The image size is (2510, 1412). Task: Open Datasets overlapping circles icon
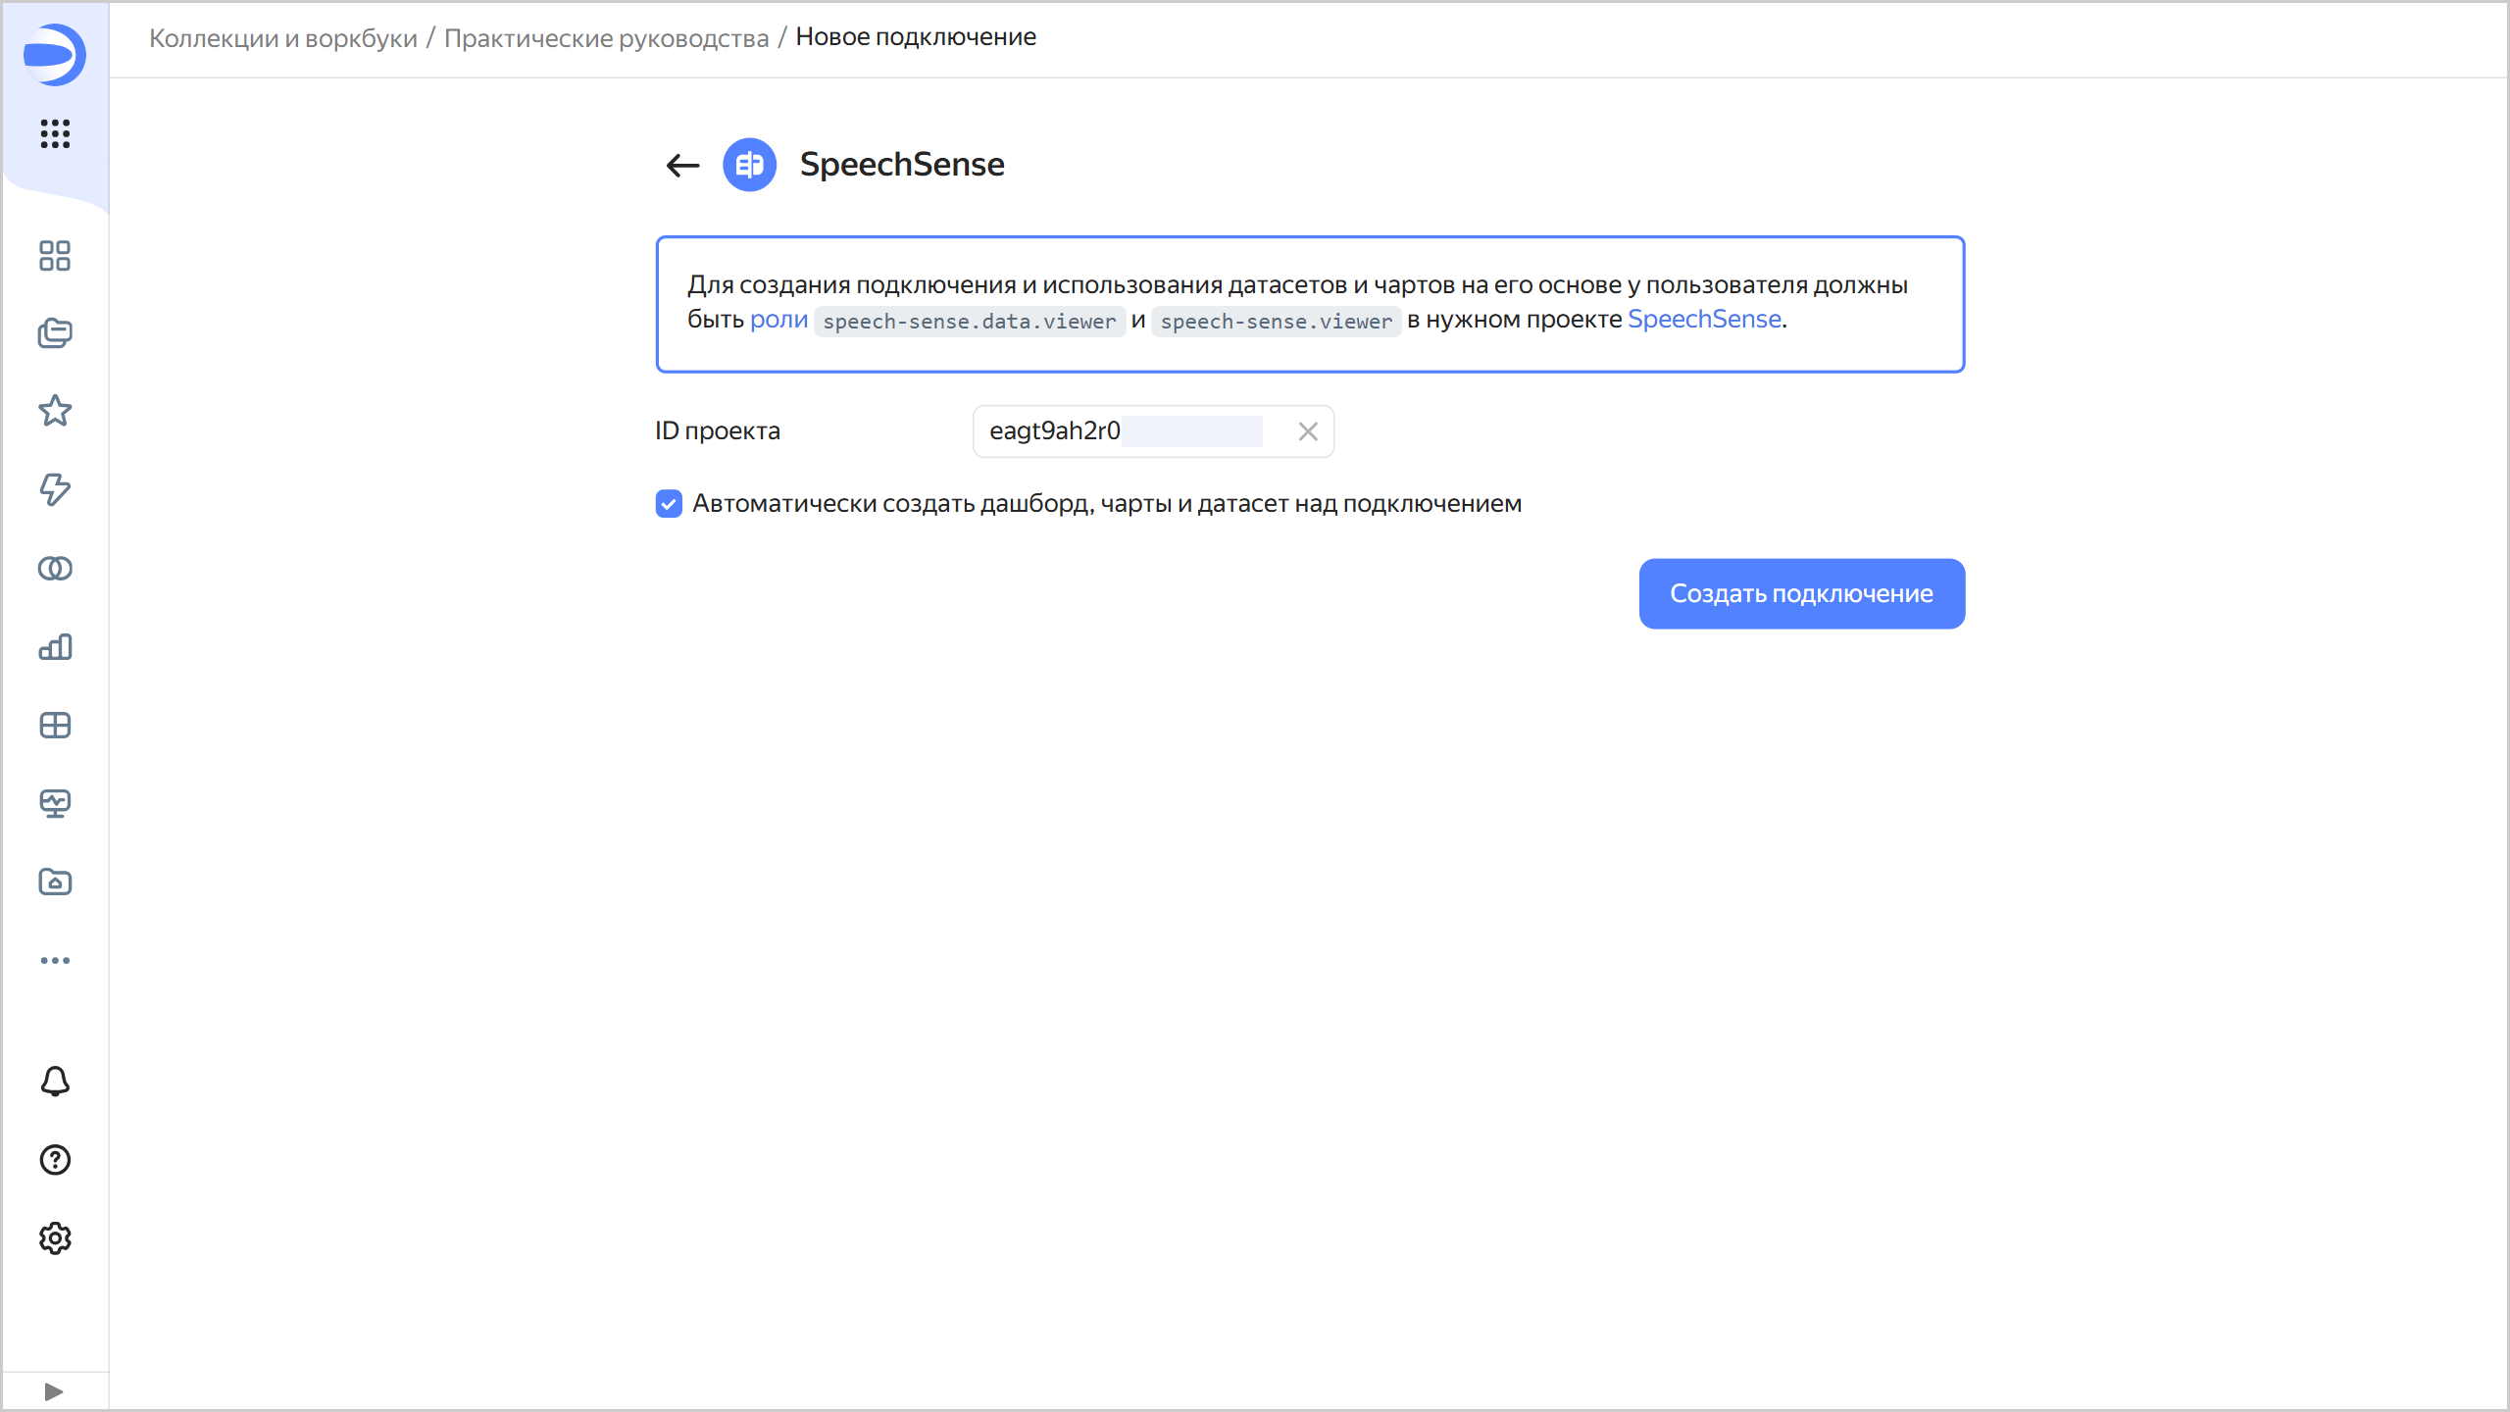tap(55, 569)
